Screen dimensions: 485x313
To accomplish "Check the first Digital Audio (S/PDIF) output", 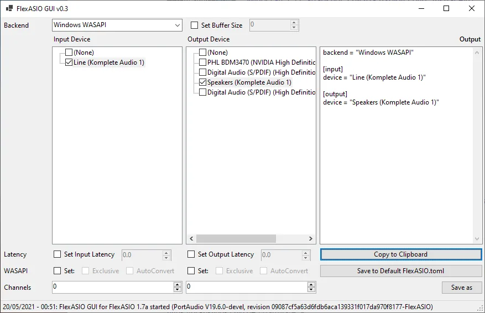I will pyautogui.click(x=202, y=72).
